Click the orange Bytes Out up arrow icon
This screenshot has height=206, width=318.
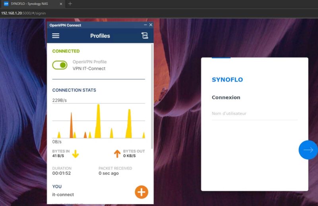tap(117, 154)
